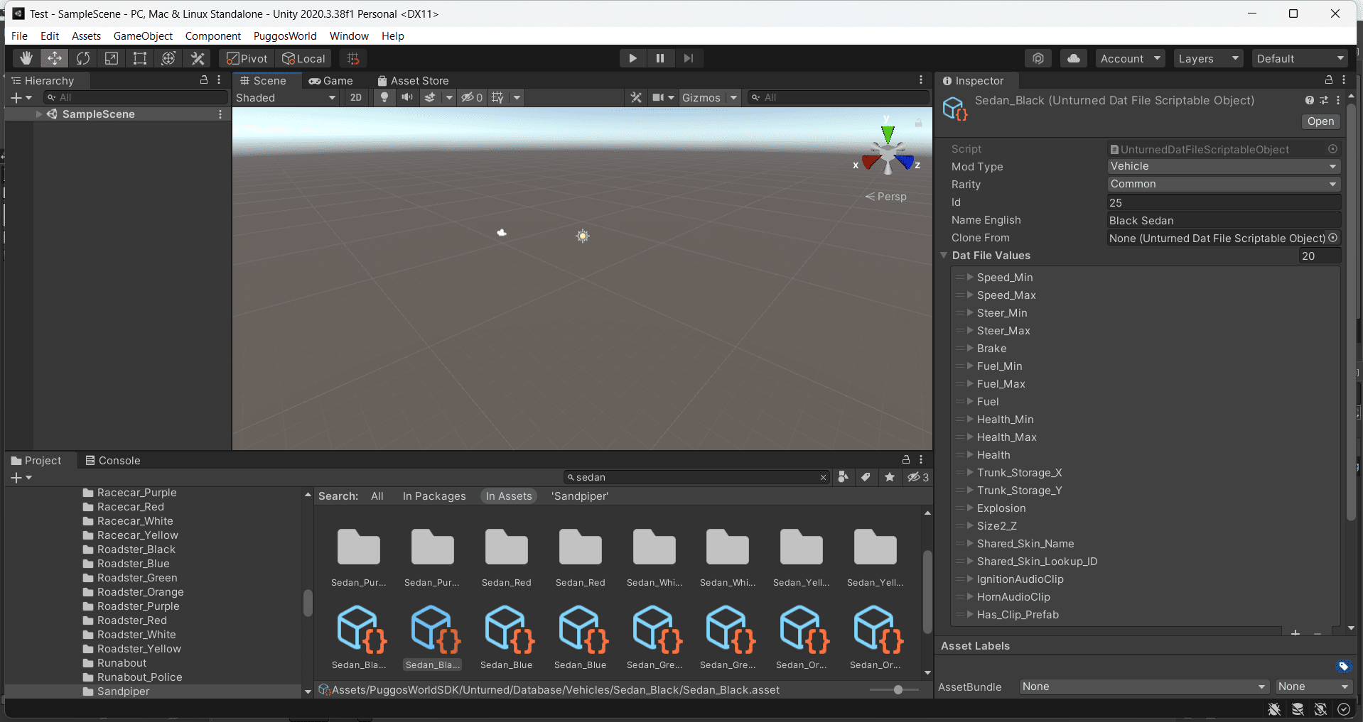Toggle scene audio speaker icon
This screenshot has height=722, width=1363.
coord(406,97)
